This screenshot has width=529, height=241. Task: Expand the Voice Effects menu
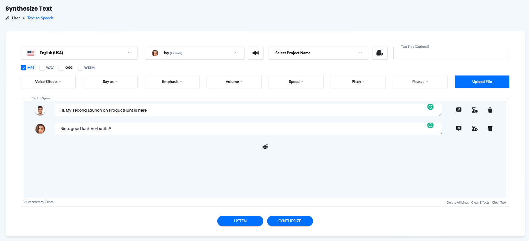tap(48, 82)
